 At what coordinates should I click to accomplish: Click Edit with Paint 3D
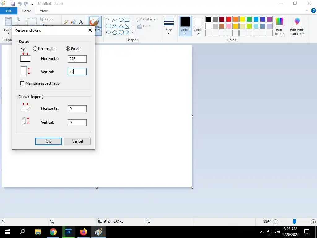click(x=297, y=26)
